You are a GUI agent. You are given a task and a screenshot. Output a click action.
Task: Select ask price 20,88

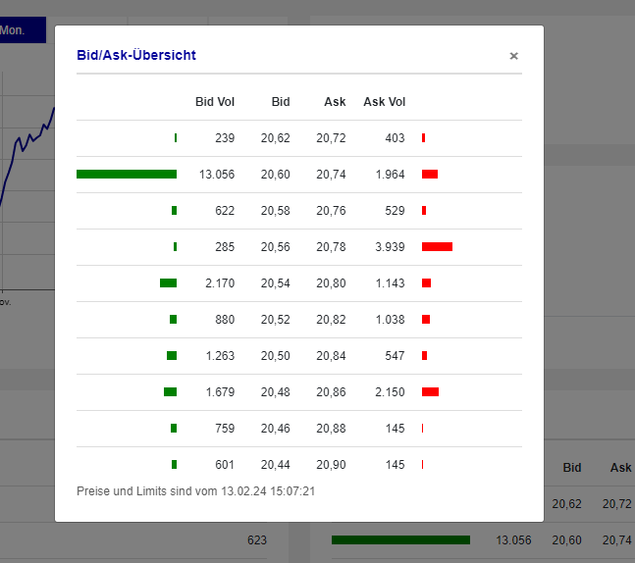tap(331, 429)
